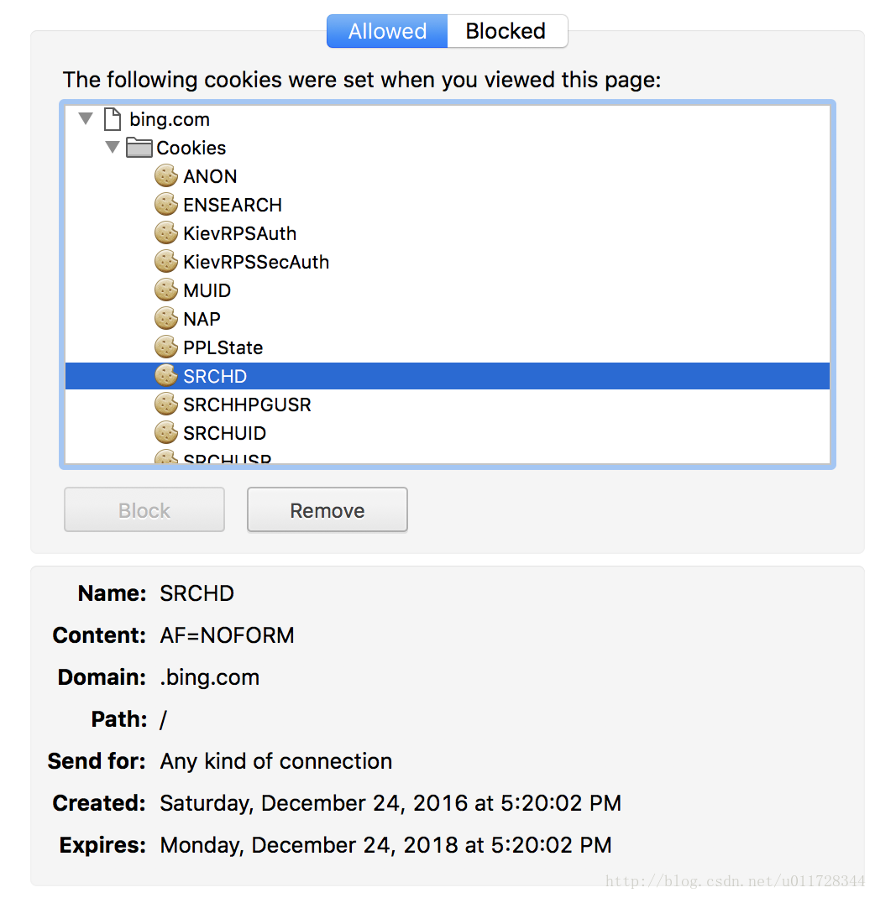
Task: Select the highlighted SRCHD cookie row
Action: (448, 376)
